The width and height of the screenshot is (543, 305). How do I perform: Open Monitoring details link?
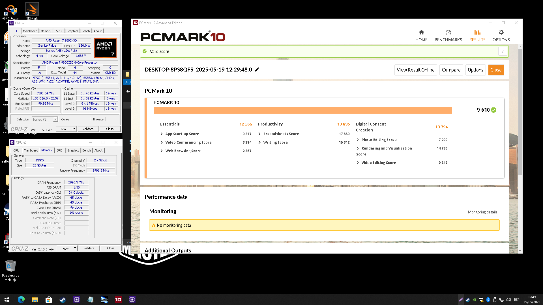coord(482,212)
